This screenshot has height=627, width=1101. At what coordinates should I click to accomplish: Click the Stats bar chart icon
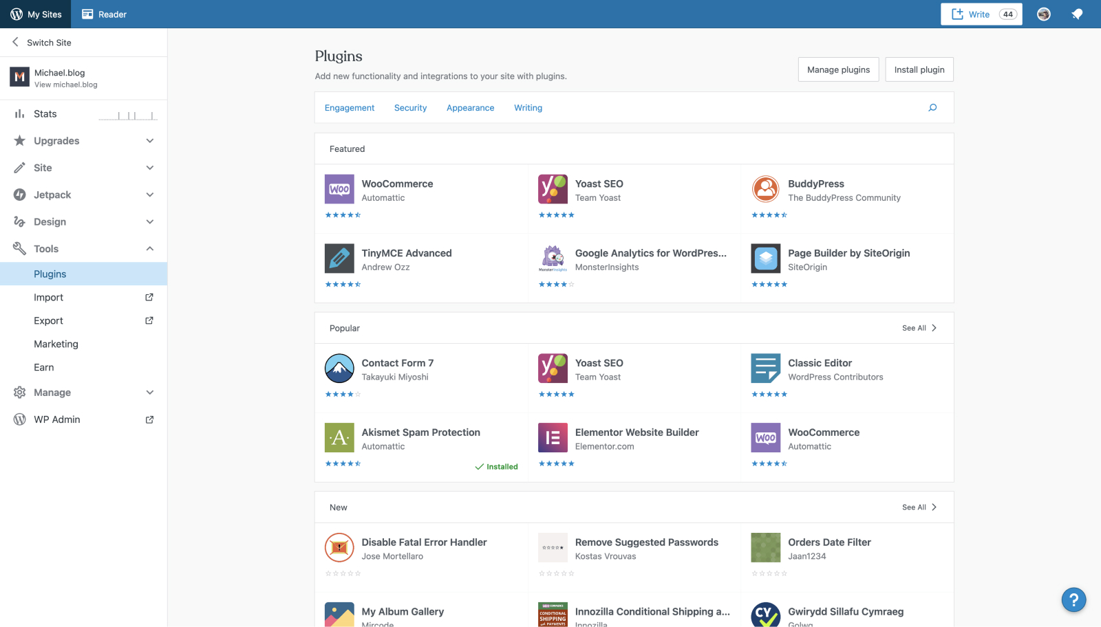point(19,114)
